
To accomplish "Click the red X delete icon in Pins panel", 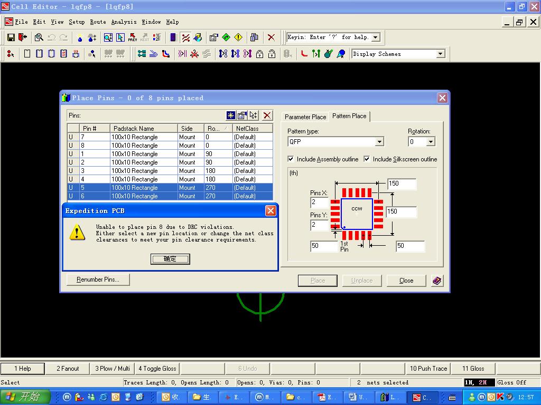I will point(267,115).
